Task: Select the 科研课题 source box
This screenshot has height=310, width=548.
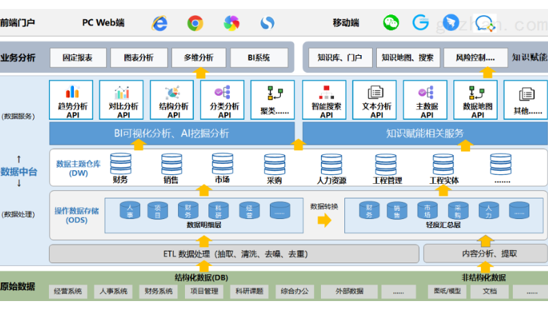Action: click(x=250, y=291)
